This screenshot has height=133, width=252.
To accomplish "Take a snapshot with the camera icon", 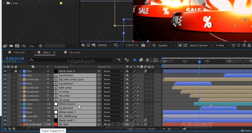I will [143, 45].
